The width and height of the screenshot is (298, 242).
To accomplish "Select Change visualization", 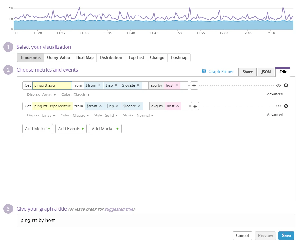I will (157, 58).
